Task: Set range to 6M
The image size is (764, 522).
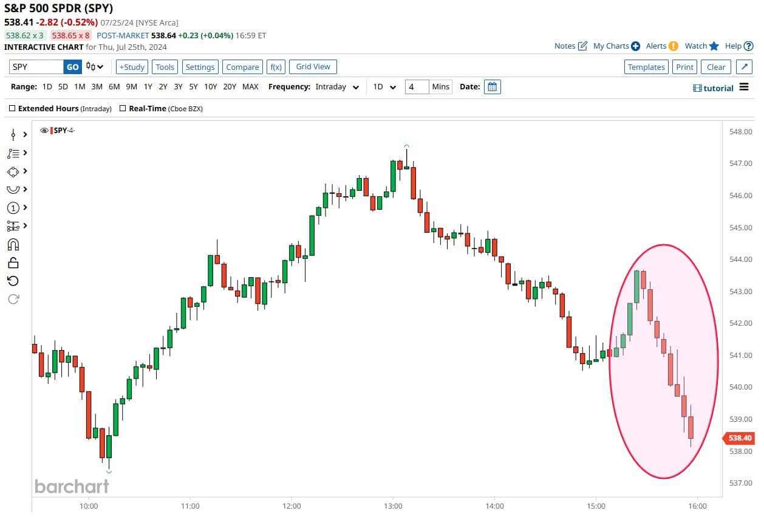Action: [x=114, y=87]
